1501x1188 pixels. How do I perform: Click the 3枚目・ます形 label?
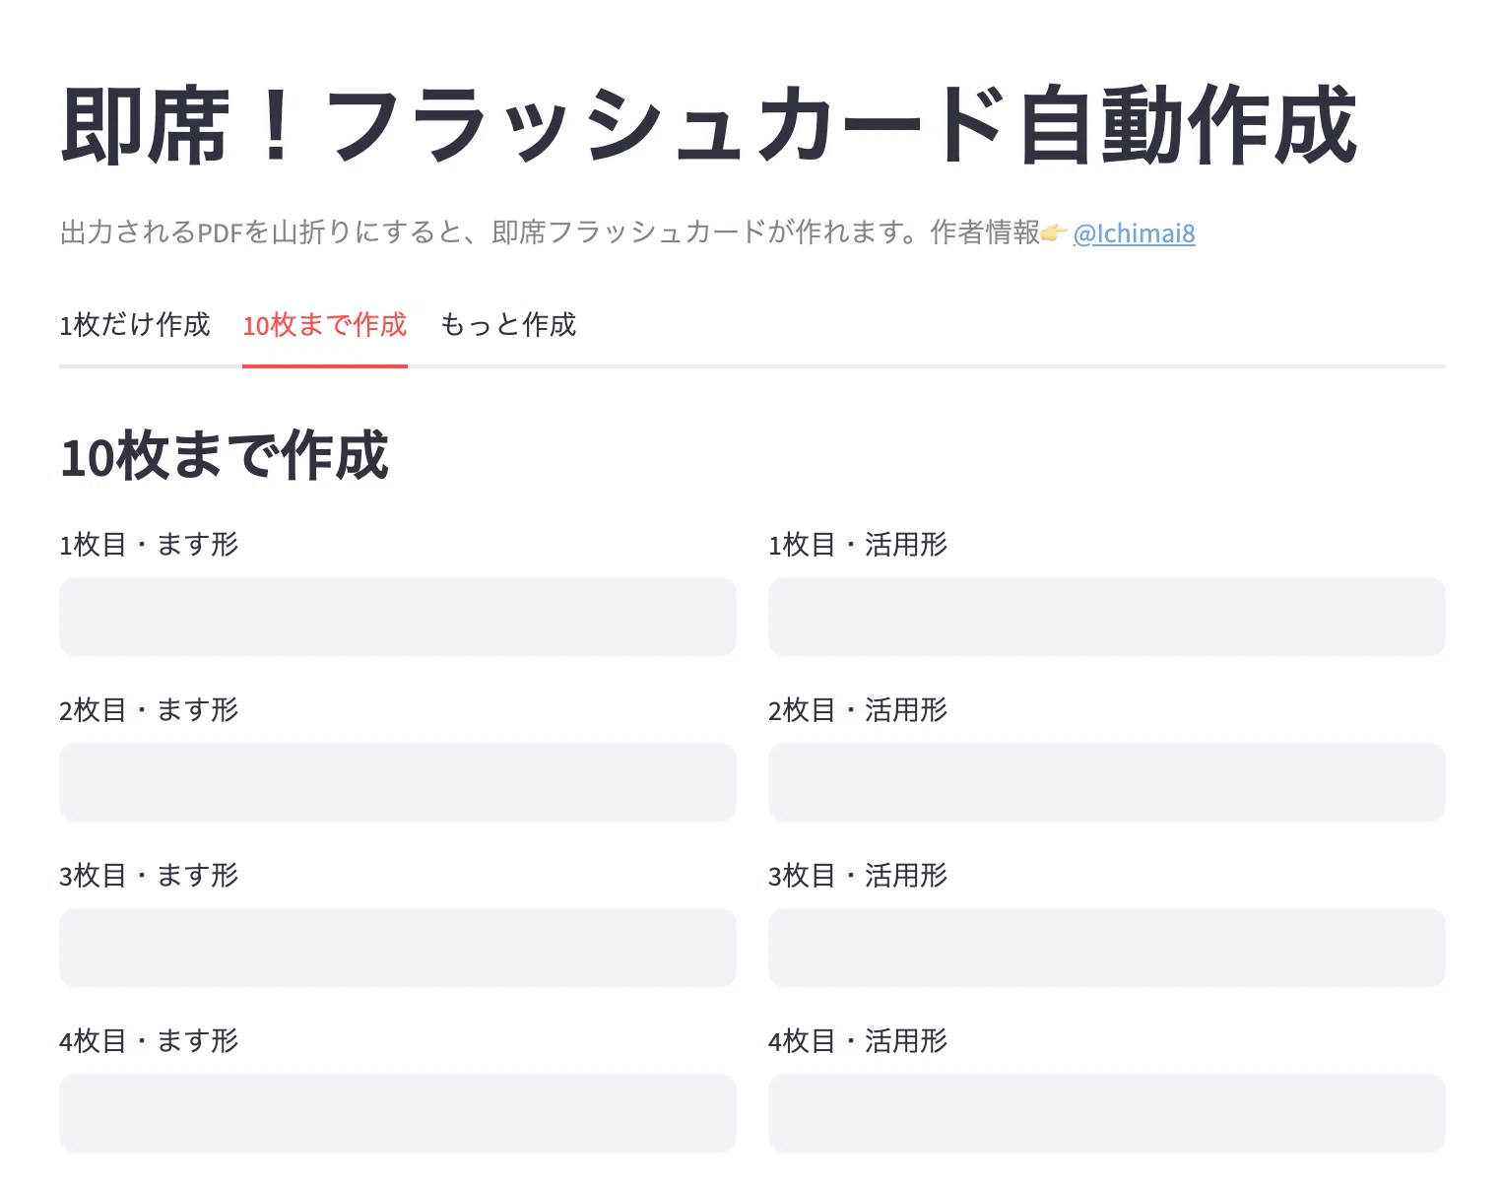tap(149, 876)
